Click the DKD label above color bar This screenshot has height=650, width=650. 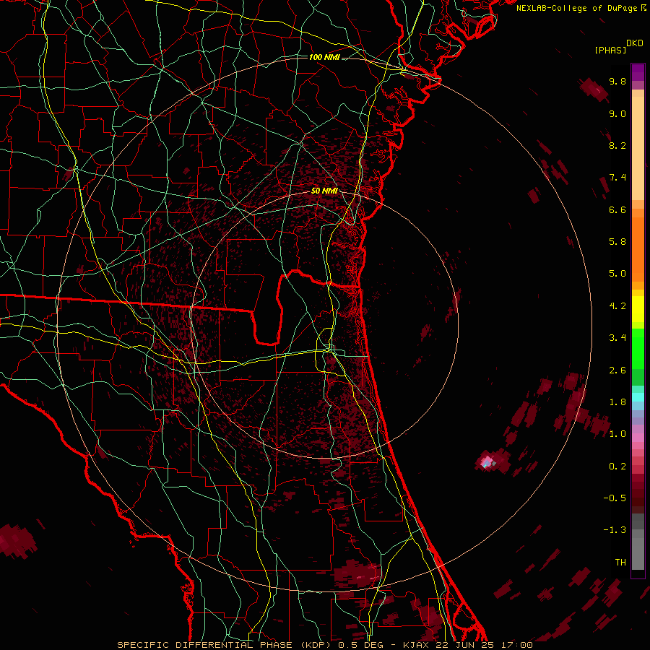click(x=635, y=43)
